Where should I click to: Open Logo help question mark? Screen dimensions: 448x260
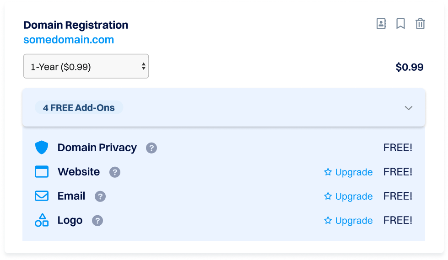tap(97, 221)
